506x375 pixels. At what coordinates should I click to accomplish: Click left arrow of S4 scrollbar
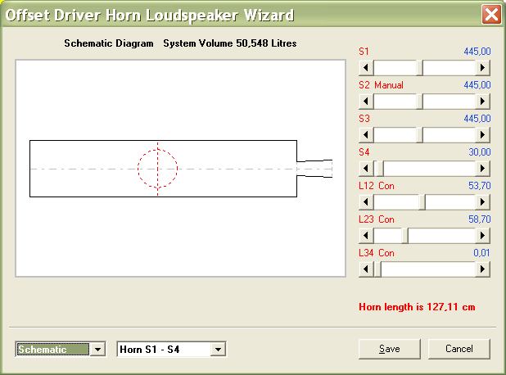tap(366, 169)
